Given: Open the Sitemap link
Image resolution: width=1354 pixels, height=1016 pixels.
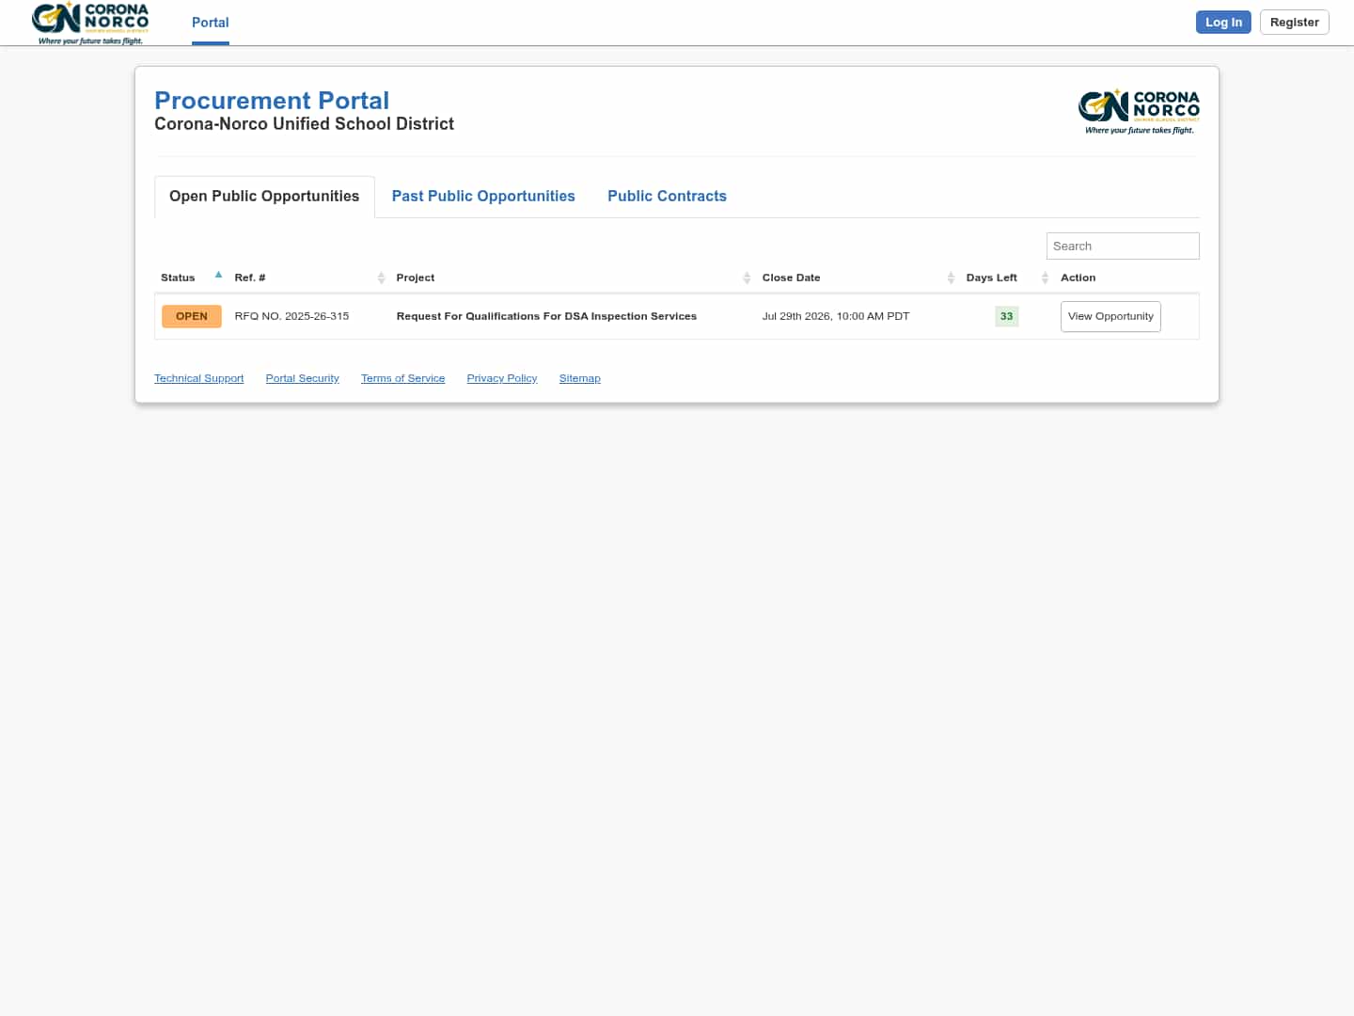Looking at the screenshot, I should click(x=579, y=378).
